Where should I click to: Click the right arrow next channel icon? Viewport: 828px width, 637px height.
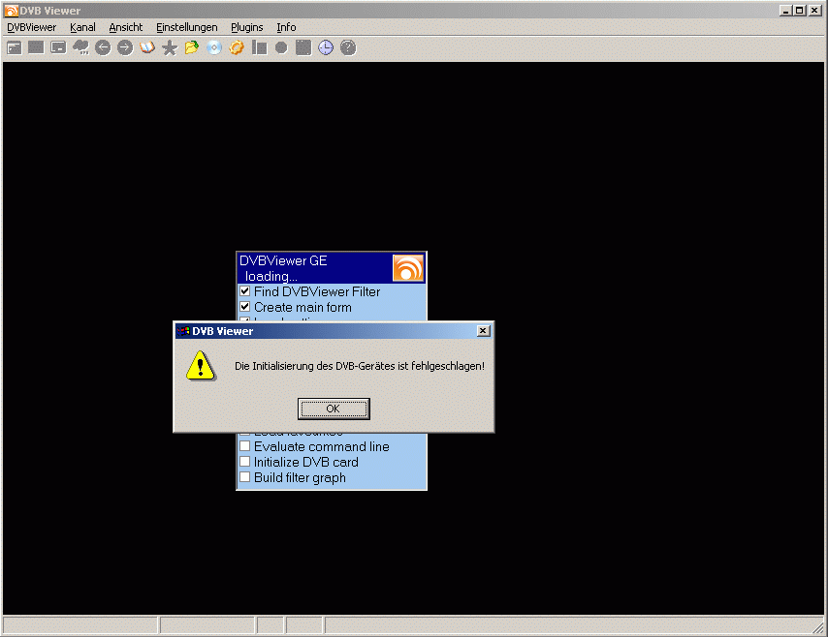[125, 48]
